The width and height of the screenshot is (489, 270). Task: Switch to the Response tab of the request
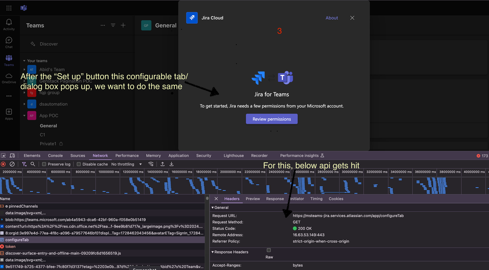275,199
